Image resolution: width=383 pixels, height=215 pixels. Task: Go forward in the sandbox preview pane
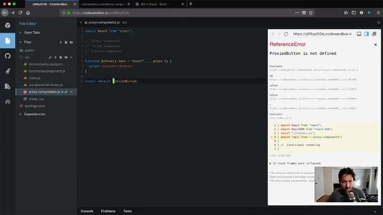click(279, 34)
